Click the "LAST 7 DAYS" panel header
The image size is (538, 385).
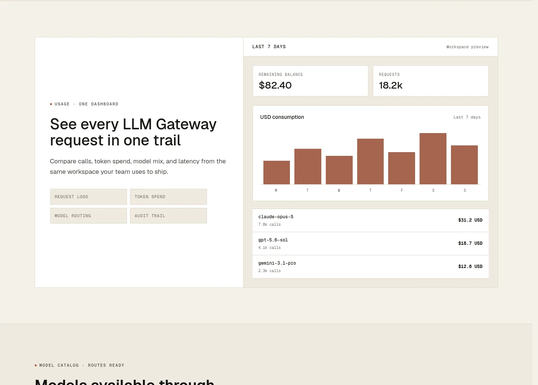[269, 47]
